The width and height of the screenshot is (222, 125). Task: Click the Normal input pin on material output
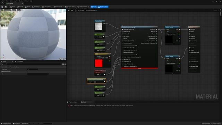point(189,48)
